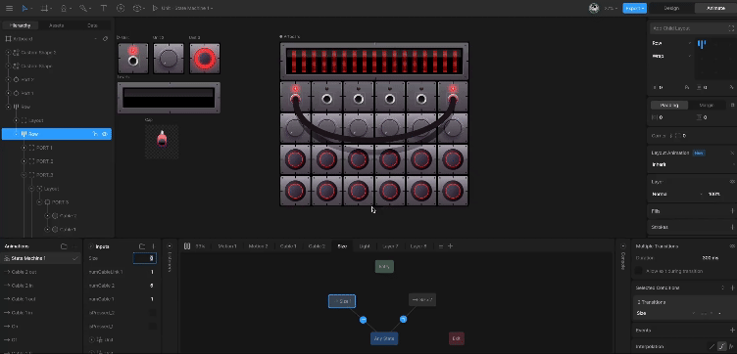Click the blue Export button
The width and height of the screenshot is (737, 354).
[634, 8]
